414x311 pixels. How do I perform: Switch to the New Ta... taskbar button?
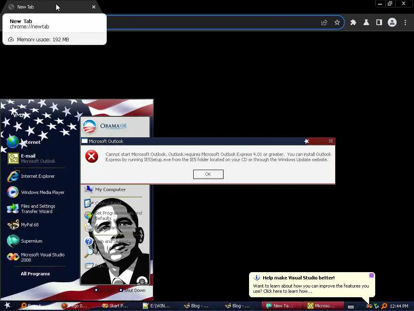281,306
